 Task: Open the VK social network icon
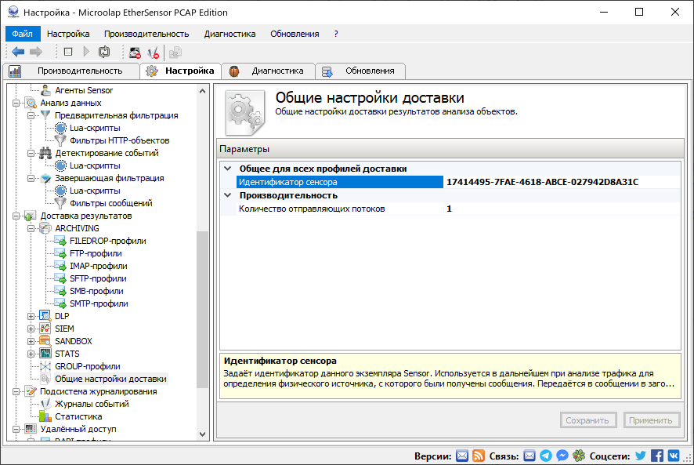pos(674,455)
